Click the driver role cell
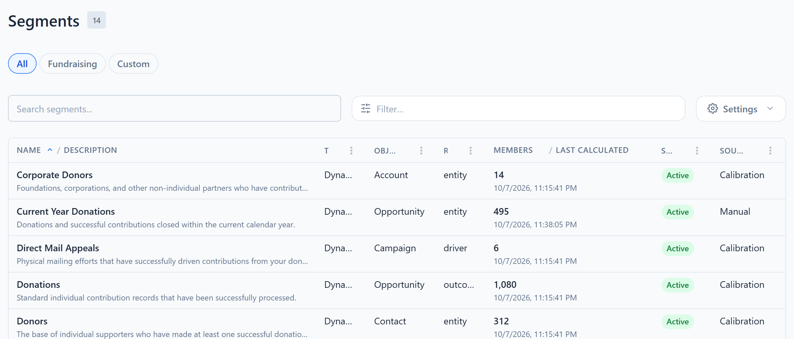 (455, 248)
